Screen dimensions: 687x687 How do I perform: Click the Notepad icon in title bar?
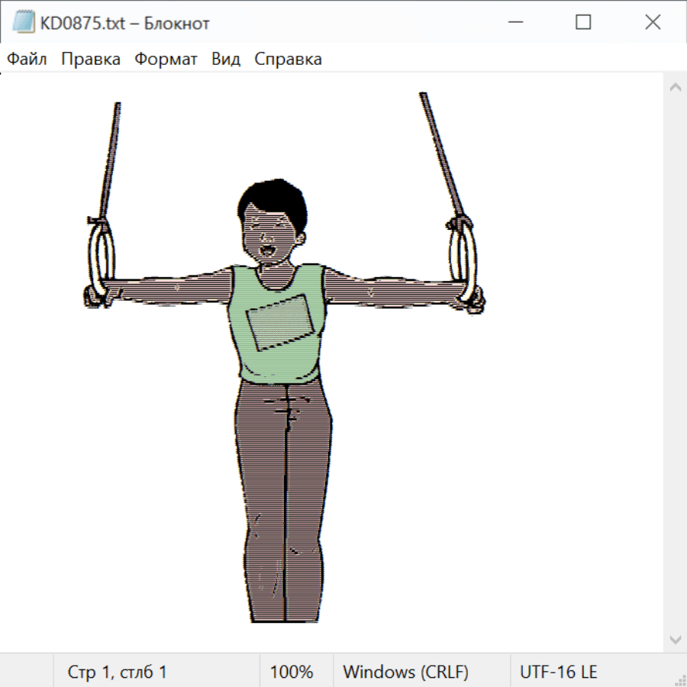point(24,23)
